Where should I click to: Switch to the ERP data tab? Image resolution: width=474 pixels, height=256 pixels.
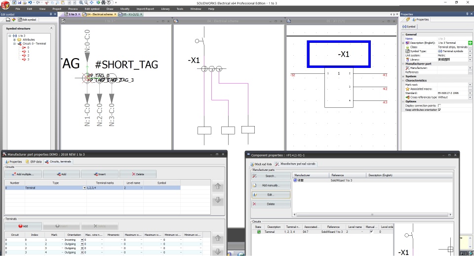coord(34,161)
